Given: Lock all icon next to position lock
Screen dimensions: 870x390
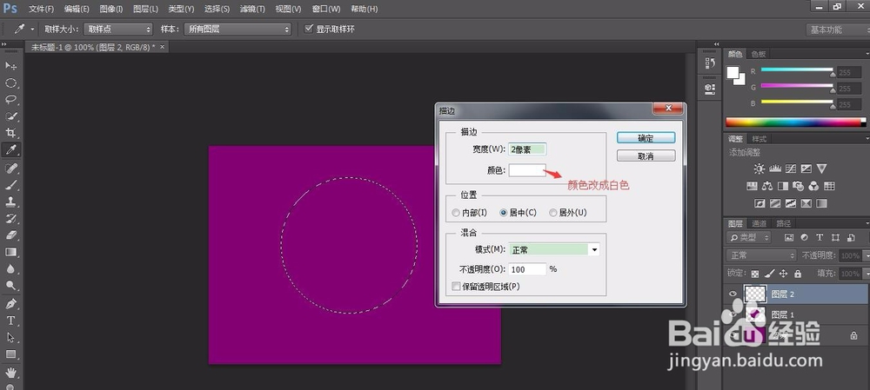Looking at the screenshot, I should click(798, 274).
